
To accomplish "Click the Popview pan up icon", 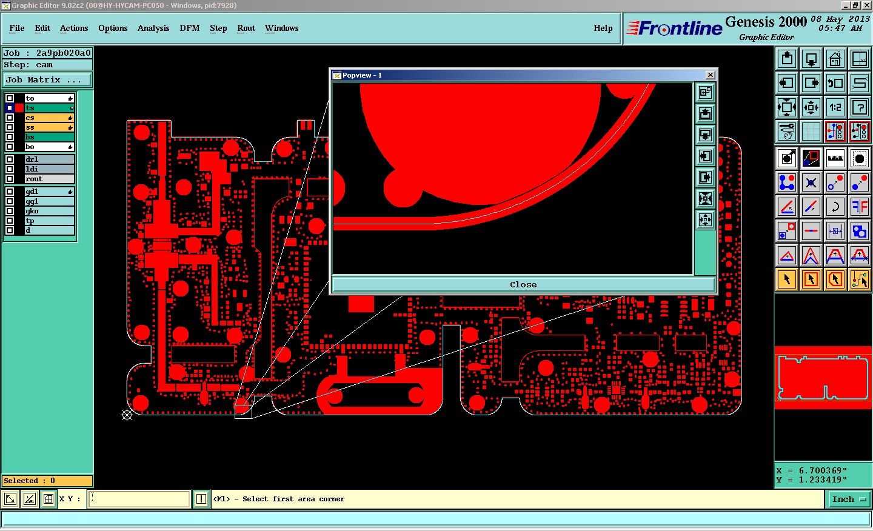I will [706, 113].
